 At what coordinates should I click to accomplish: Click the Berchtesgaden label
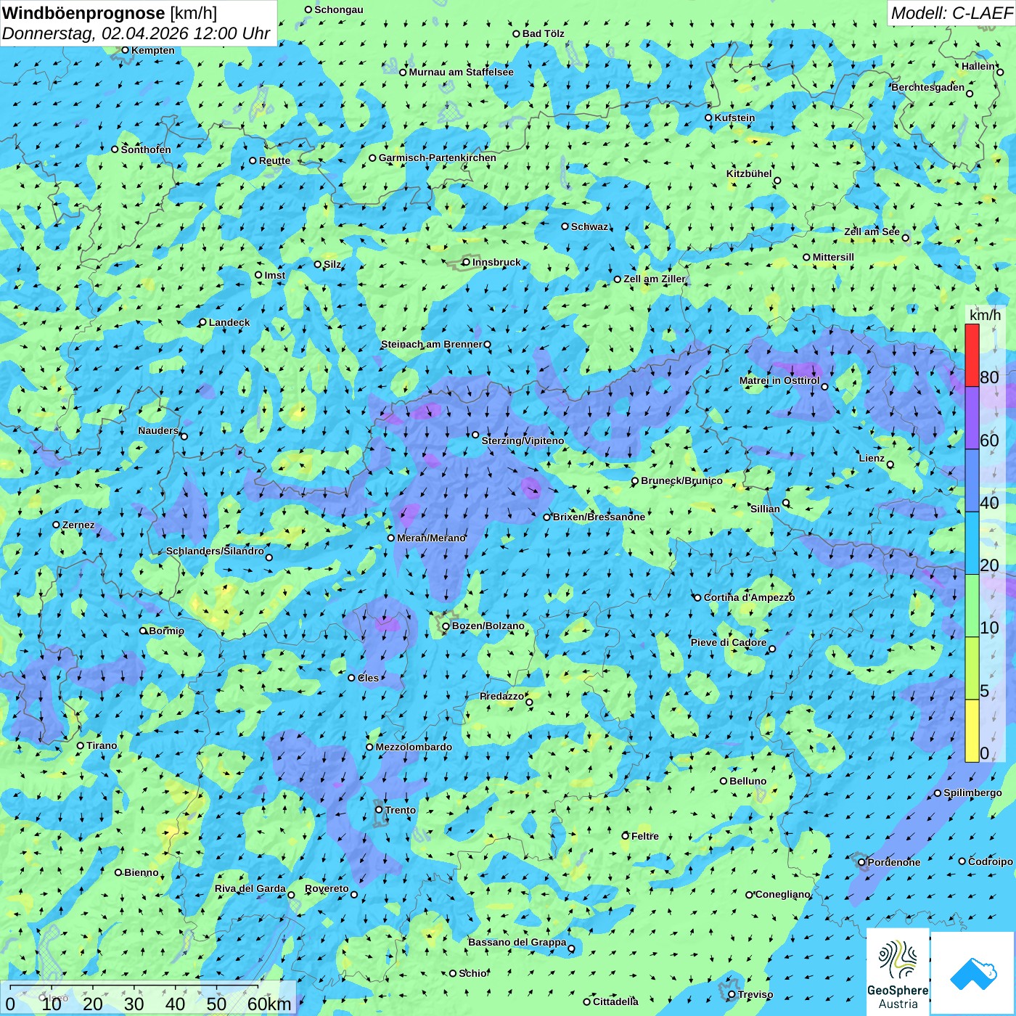tap(928, 87)
